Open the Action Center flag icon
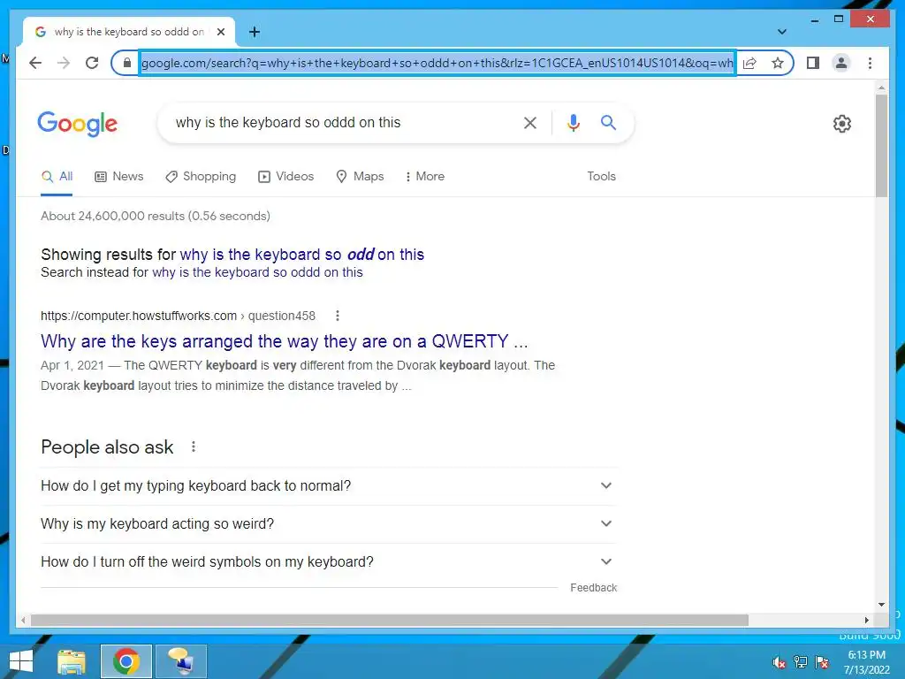 822,662
